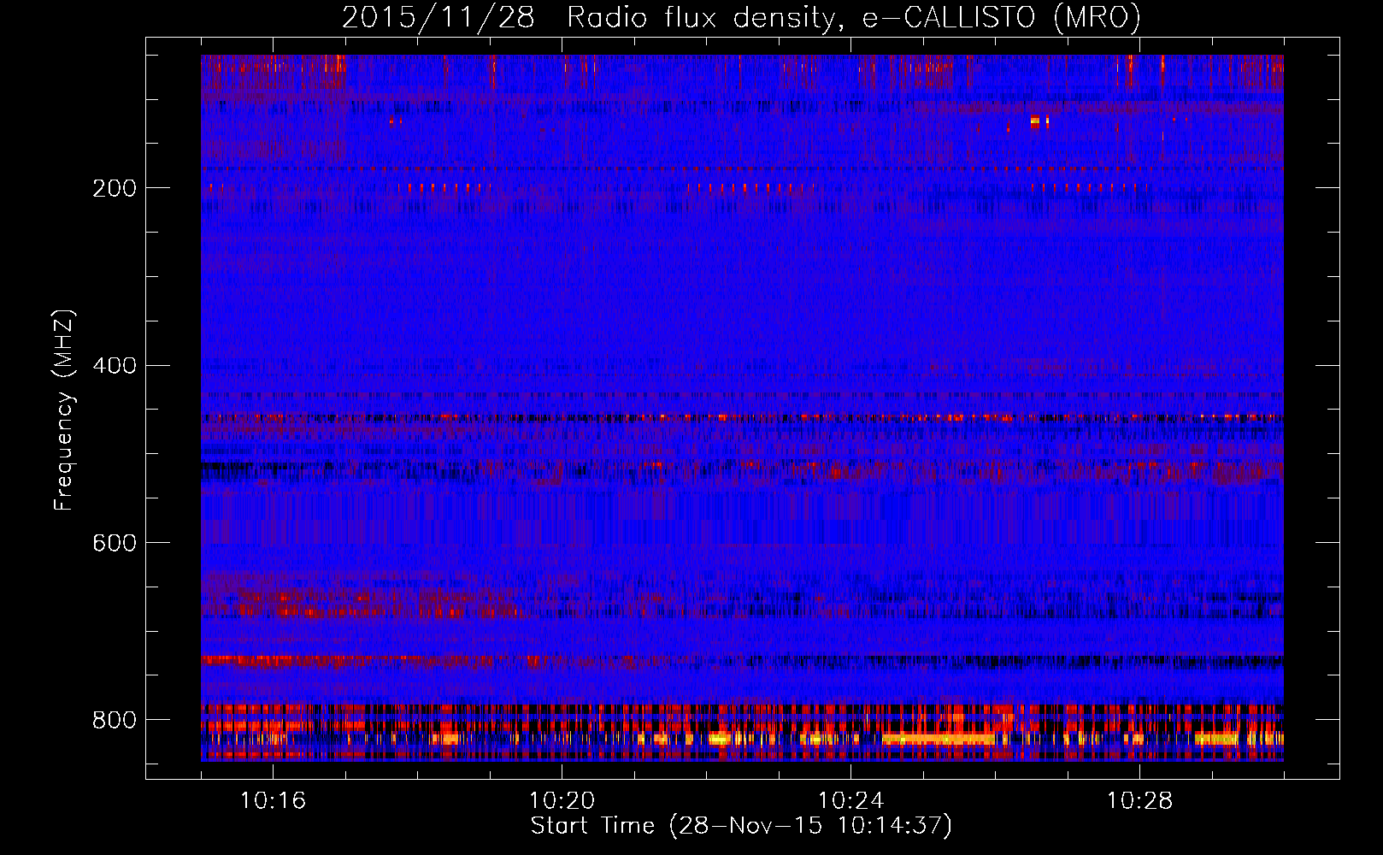Click the '10:16' time tick label
1383x855 pixels.
pyautogui.click(x=274, y=801)
